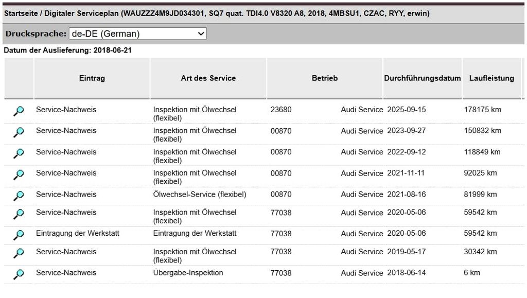Open details for the 2025-09-15 service entry
This screenshot has width=527, height=298.
19,111
